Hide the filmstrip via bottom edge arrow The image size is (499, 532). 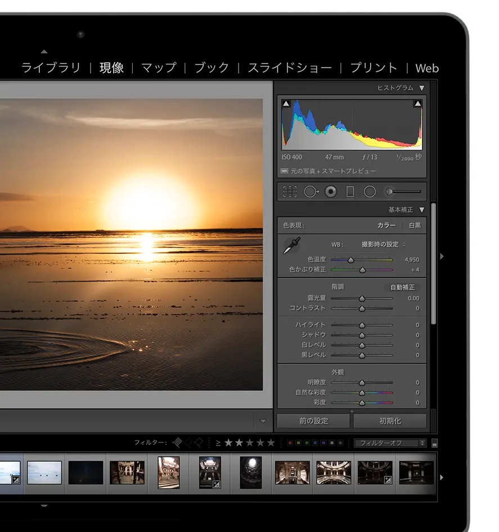coord(44,506)
